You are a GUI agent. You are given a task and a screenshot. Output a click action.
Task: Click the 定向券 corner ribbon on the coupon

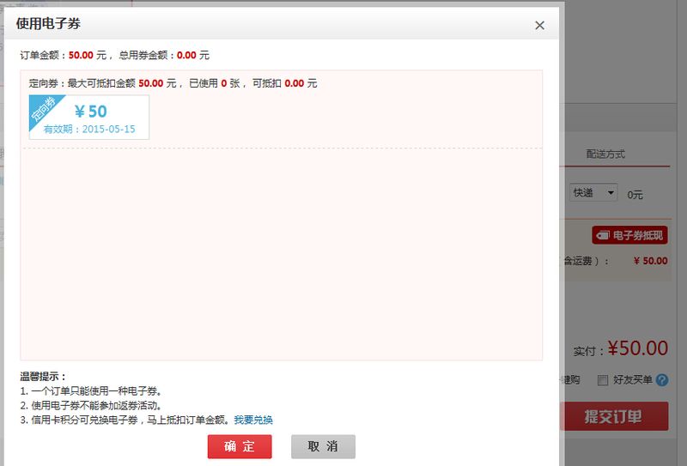point(43,111)
